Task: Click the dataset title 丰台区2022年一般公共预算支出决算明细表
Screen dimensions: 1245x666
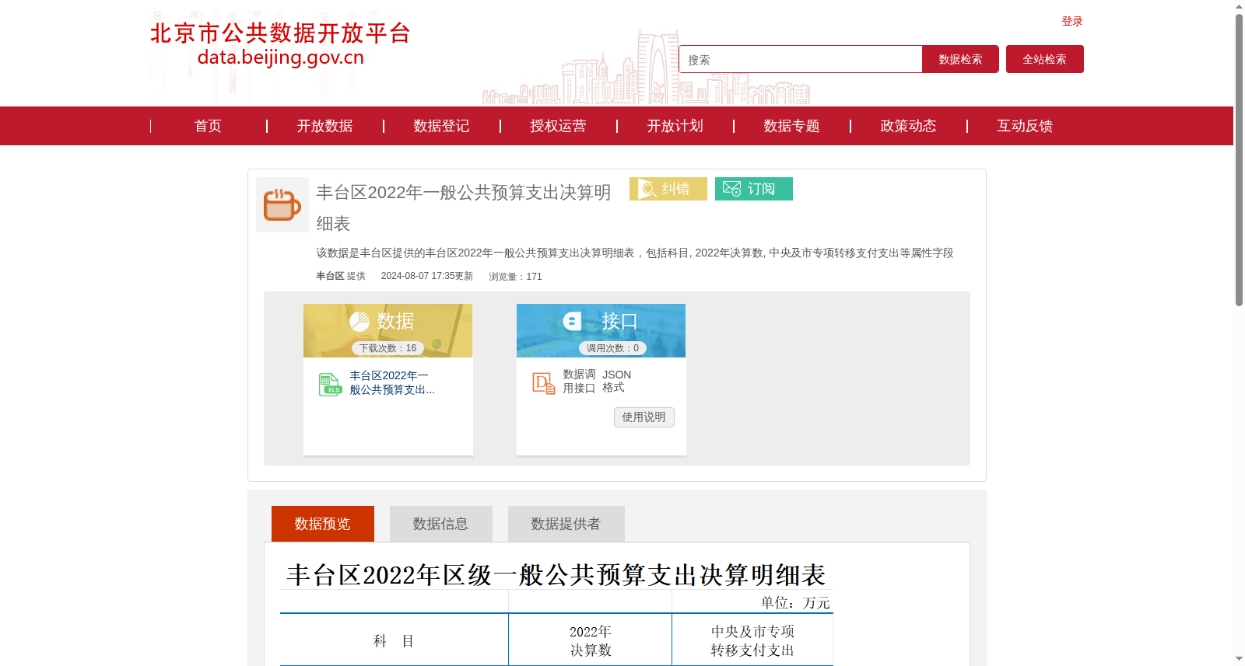Action: tap(464, 207)
